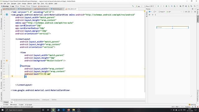Viewport: 199px width, 112px height.
Task: Click NotesApp in navigation breadcrumb
Action: pos(5,6)
